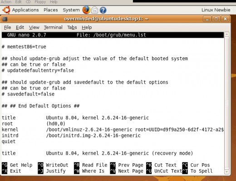The image size is (236, 181).
Task: Click the Action menu of the VM window
Action: click(6, 2)
